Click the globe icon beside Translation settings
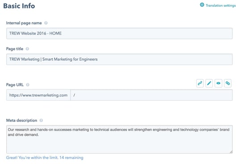This screenshot has height=164, width=249. click(x=202, y=5)
